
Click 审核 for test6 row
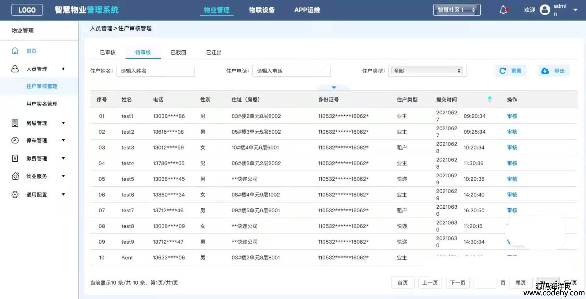click(512, 195)
